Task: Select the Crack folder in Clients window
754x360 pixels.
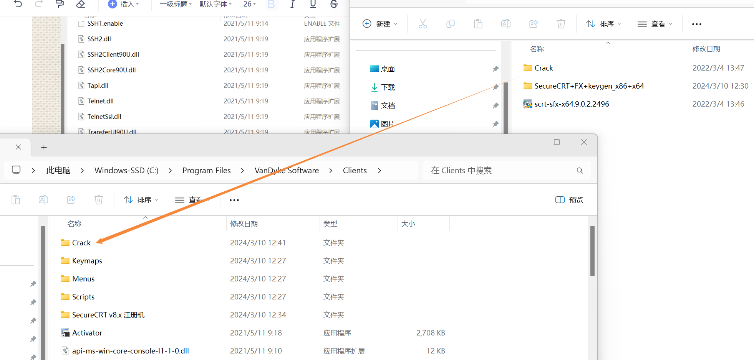Action: click(x=76, y=243)
